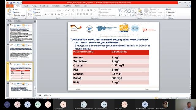
Task: Switch to the Animations tab
Action: [56, 6]
